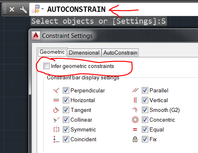Screen dimensions: 198x153
Task: Uncheck the Horizontal constraint checkbox
Action: tap(66, 100)
